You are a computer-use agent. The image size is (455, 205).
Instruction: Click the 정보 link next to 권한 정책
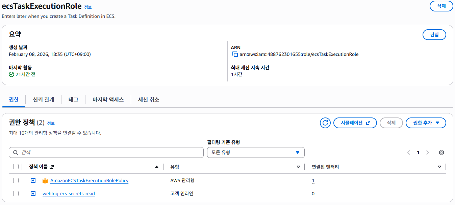pyautogui.click(x=51, y=123)
